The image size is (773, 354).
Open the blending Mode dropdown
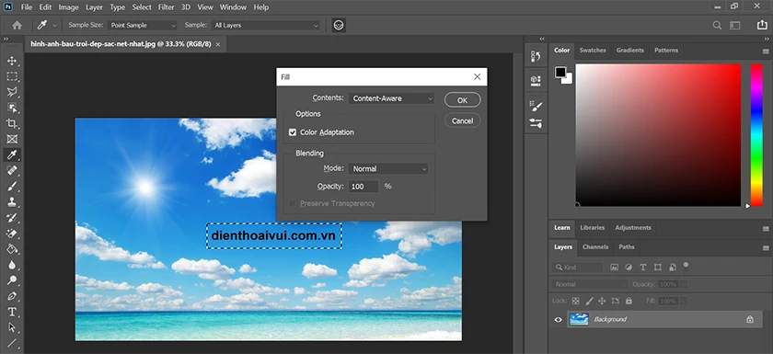(388, 169)
